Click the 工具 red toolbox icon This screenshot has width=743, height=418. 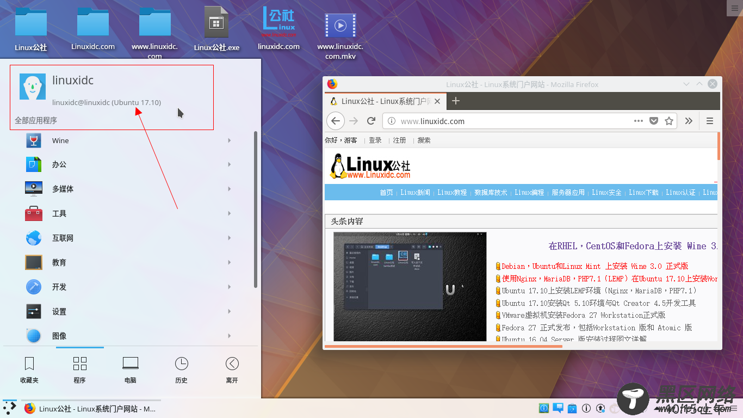34,213
